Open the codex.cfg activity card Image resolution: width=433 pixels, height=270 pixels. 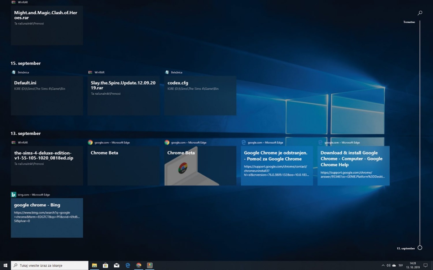[x=200, y=95]
